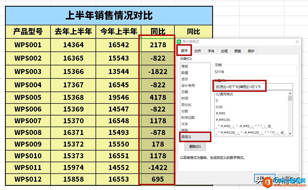Viewport: 308px width, 190px height.
Task: Select cell with value -878
Action: (158, 133)
